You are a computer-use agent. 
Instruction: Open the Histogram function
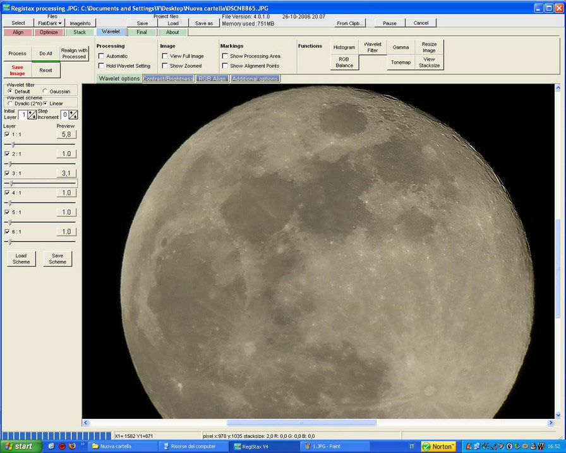pyautogui.click(x=344, y=47)
